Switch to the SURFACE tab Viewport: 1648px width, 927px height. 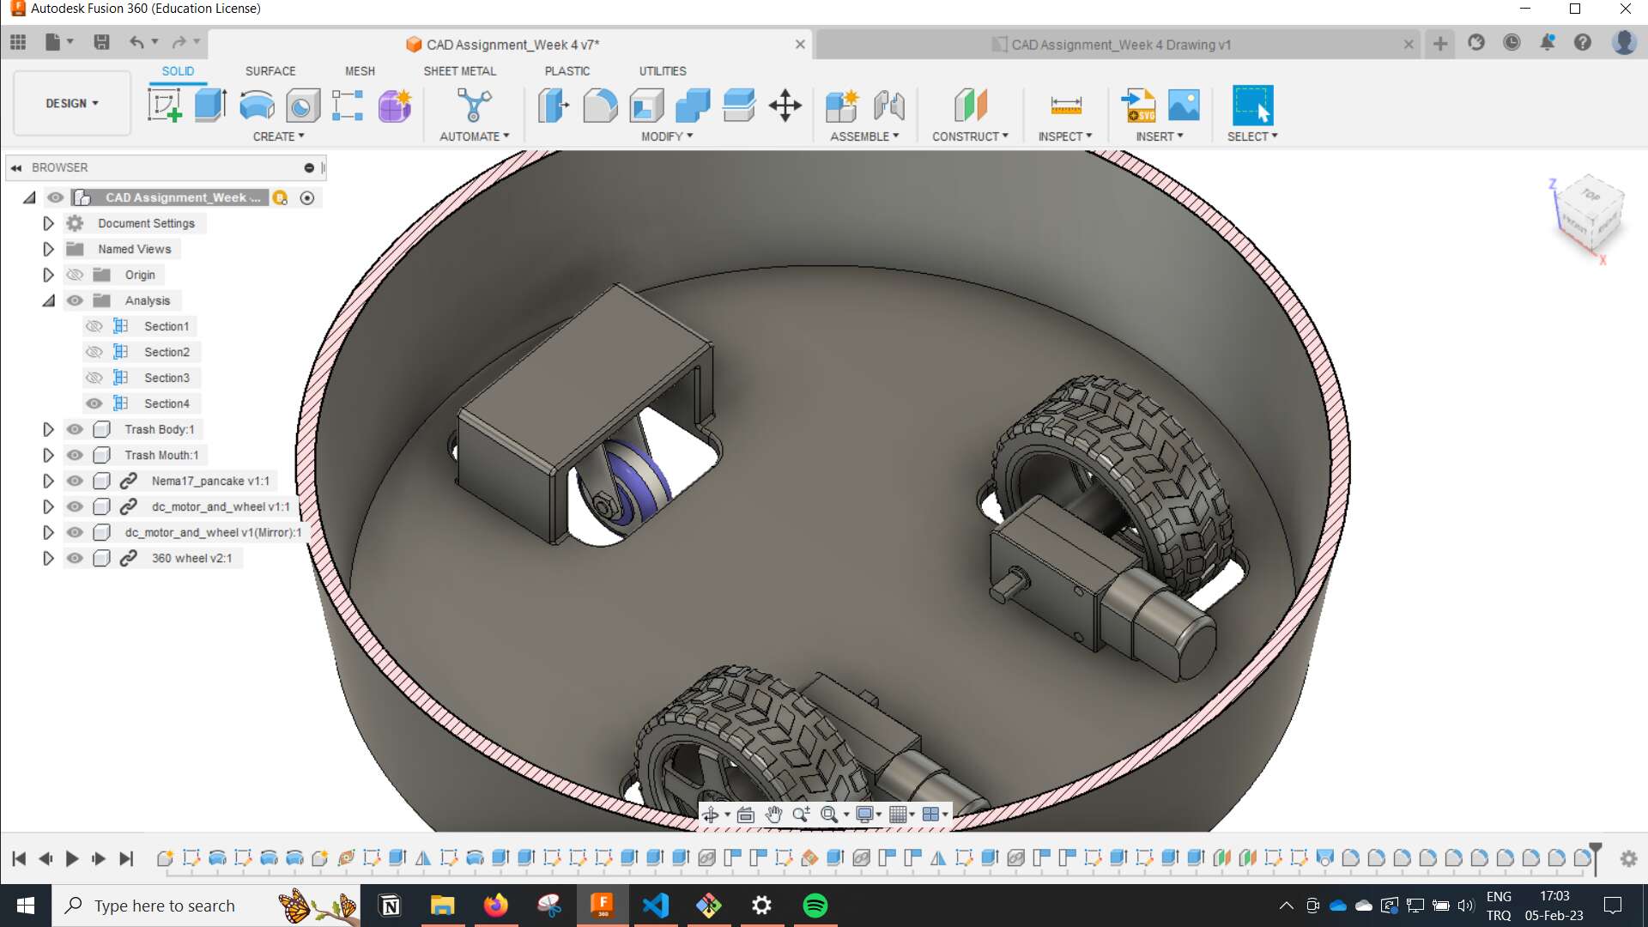pos(270,71)
